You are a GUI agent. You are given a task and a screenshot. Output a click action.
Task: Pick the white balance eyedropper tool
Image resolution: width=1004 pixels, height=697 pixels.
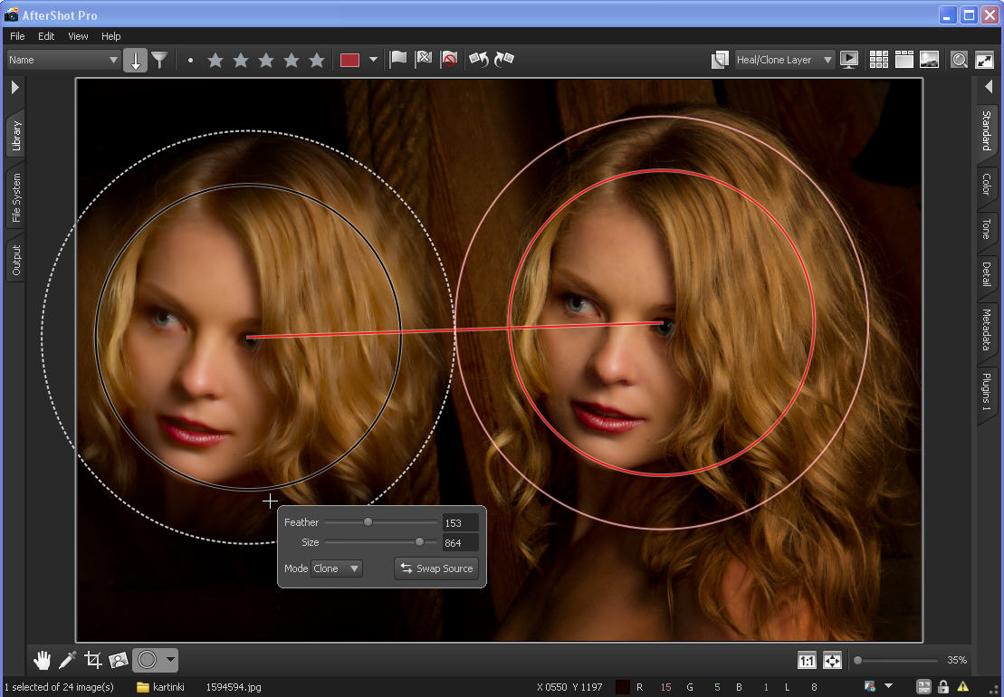(x=68, y=660)
